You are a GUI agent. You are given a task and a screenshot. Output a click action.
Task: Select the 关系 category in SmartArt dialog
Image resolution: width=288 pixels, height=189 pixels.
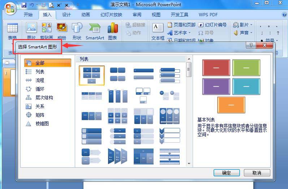(x=48, y=106)
